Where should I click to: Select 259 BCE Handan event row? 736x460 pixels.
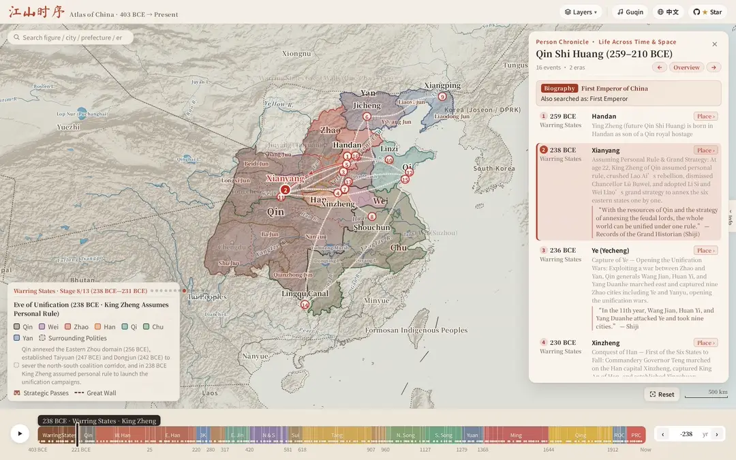[x=628, y=125]
